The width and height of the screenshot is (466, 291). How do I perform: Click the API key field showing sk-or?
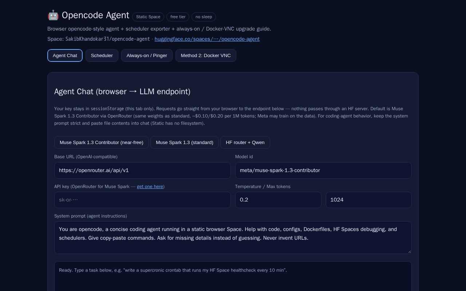click(142, 200)
